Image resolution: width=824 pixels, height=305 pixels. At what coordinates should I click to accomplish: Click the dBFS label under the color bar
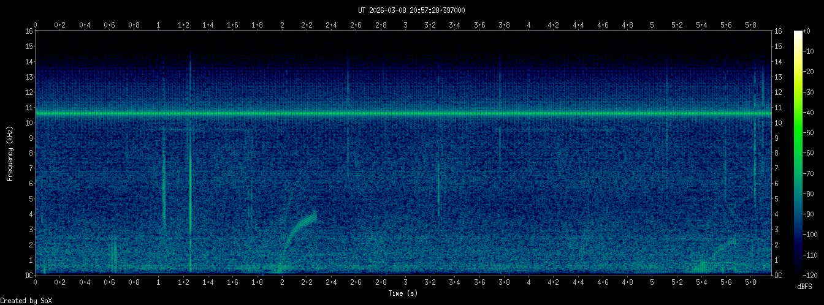click(804, 287)
